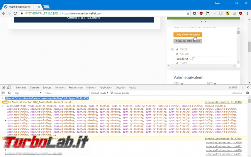251x157 pixels.
Task: Click the Genera transazione button
Action: [x=84, y=20]
